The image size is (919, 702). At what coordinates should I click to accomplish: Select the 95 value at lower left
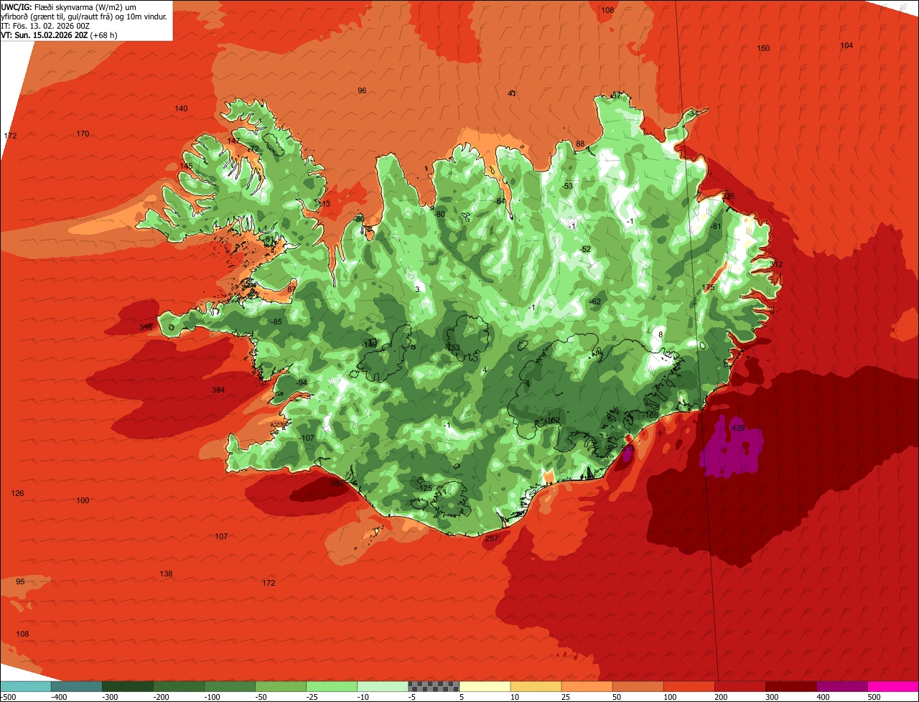click(20, 581)
